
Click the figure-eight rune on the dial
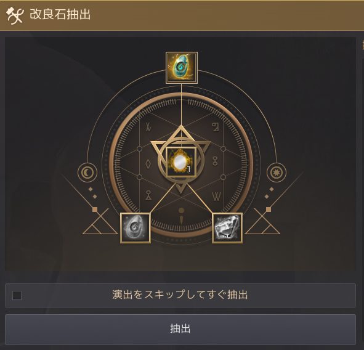point(215,161)
